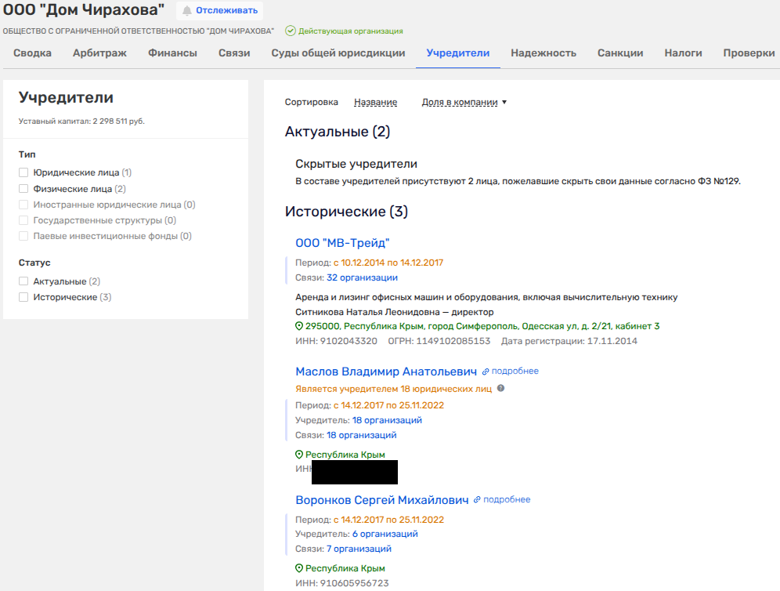
Task: Sort founders by Название
Action: click(375, 102)
